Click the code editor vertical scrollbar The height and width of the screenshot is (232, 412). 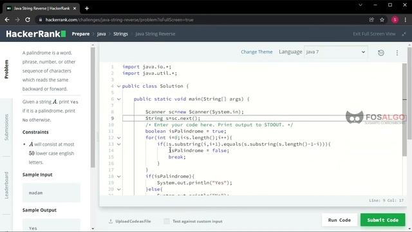(405, 109)
